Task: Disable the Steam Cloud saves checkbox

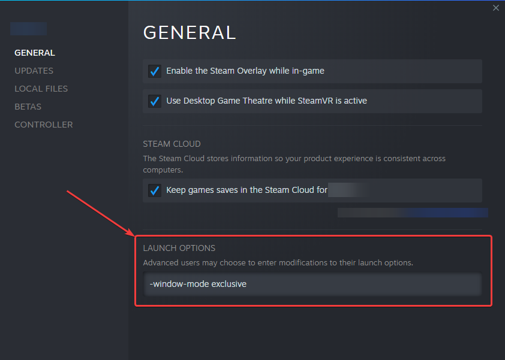Action: click(x=155, y=190)
